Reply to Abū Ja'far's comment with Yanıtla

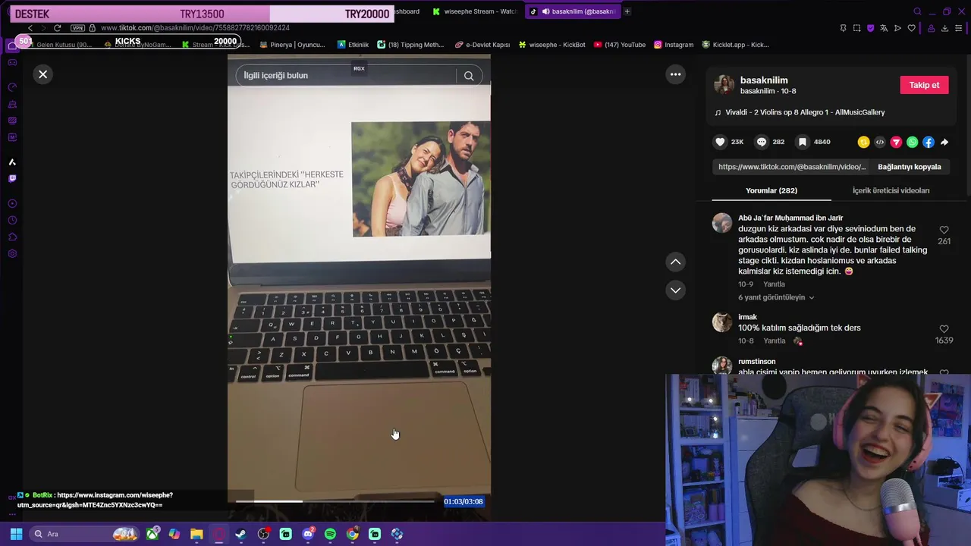pos(774,284)
